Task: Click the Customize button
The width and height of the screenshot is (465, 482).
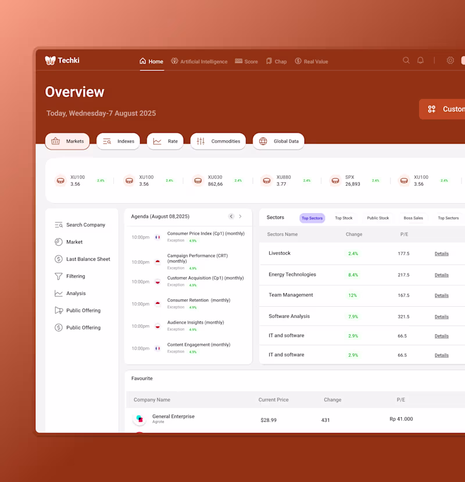Action: [x=448, y=109]
